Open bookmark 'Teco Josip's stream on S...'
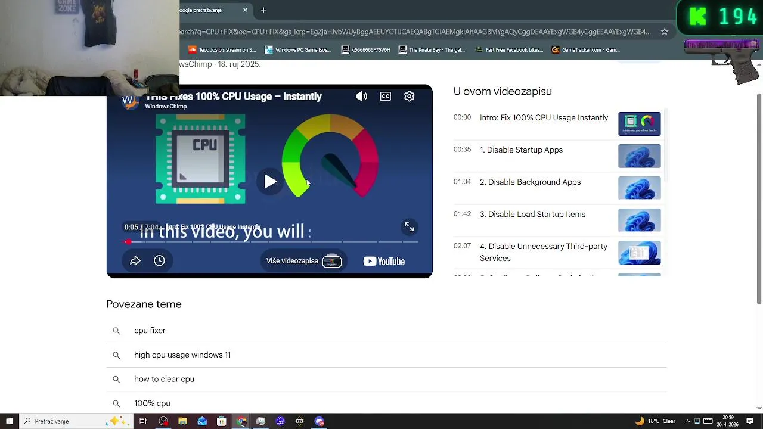Image resolution: width=763 pixels, height=429 pixels. [x=222, y=50]
